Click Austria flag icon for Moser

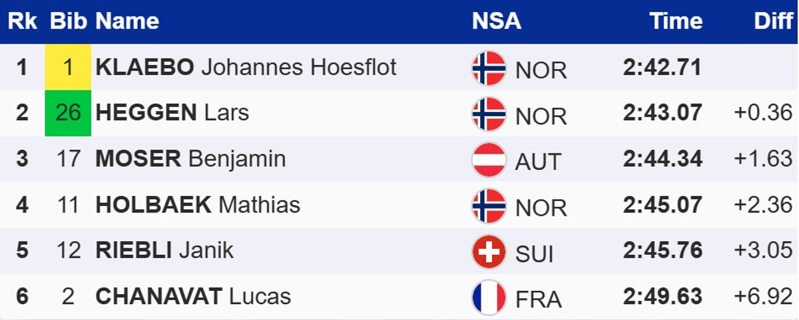point(489,160)
